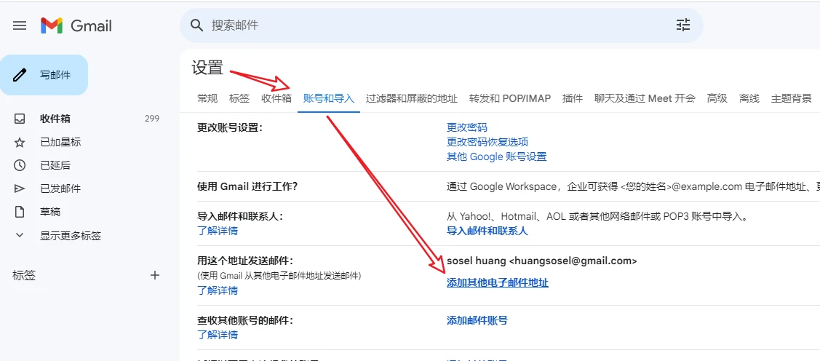
Task: Click the 设置 page heading
Action: 207,68
